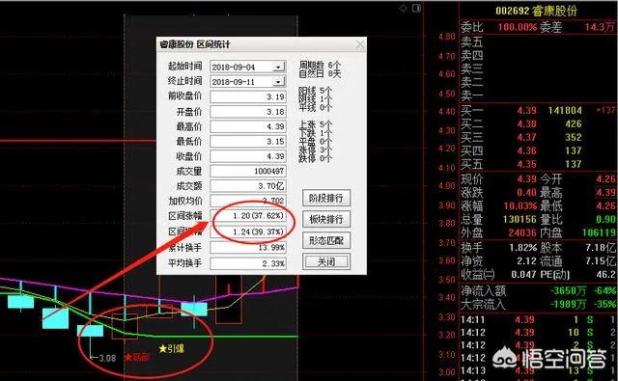Image resolution: width=618 pixels, height=381 pixels.
Task: Click the 买一 row volume 141804
Action: 565,111
